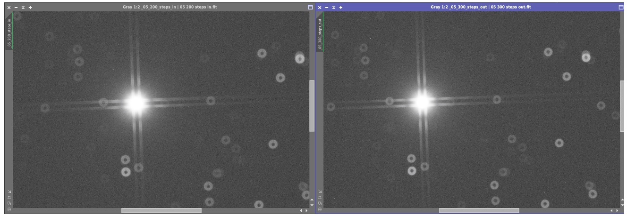Click the square-corners icon in 200_steps_in window
This screenshot has height=216, width=627.
[x=9, y=197]
